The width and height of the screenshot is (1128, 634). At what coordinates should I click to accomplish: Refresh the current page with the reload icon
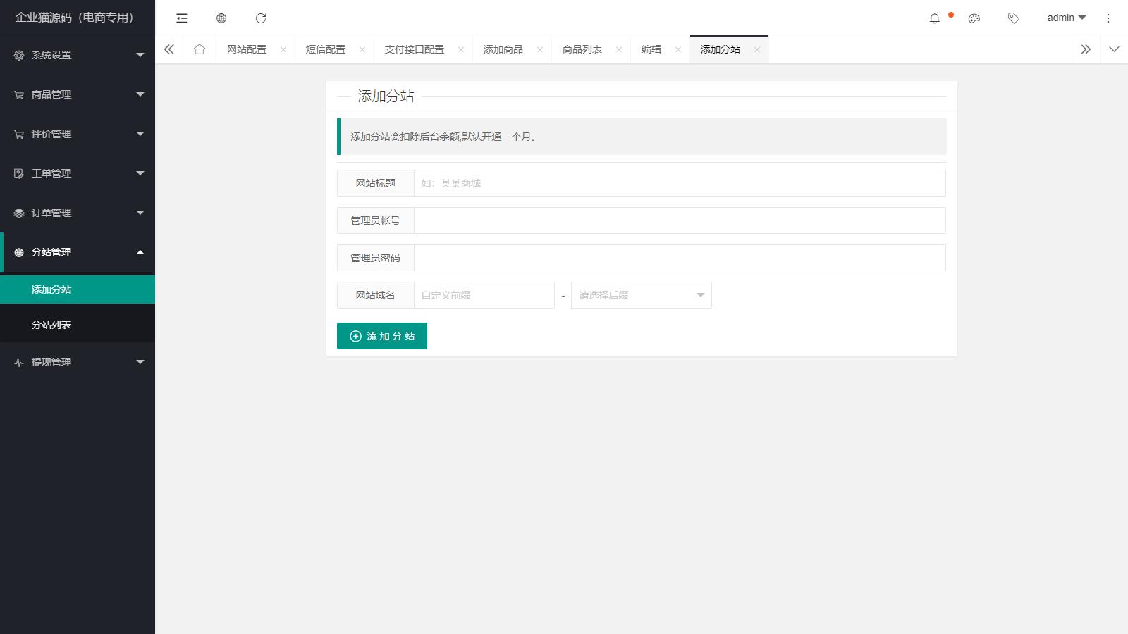(262, 18)
